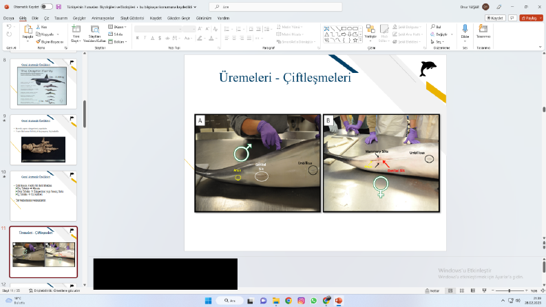Switch to Normal view icon
This screenshot has height=307, width=546.
point(450,290)
